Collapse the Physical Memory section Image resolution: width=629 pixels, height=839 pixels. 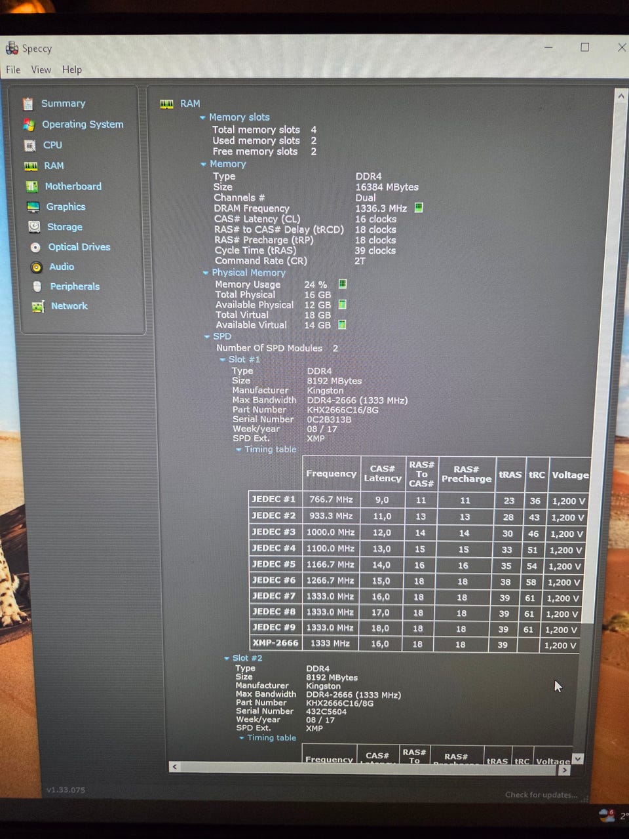tap(206, 273)
